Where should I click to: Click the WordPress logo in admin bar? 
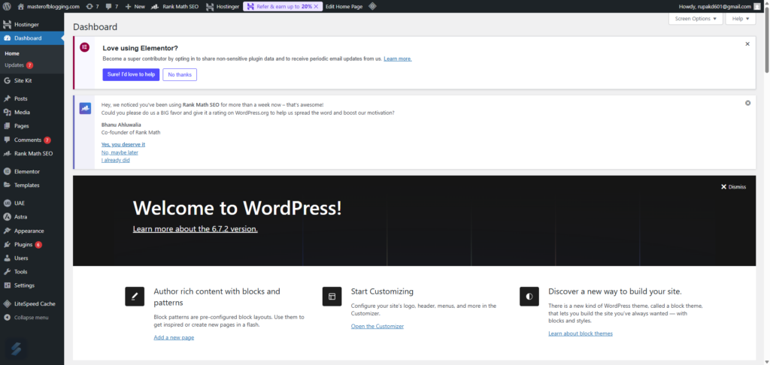(7, 6)
